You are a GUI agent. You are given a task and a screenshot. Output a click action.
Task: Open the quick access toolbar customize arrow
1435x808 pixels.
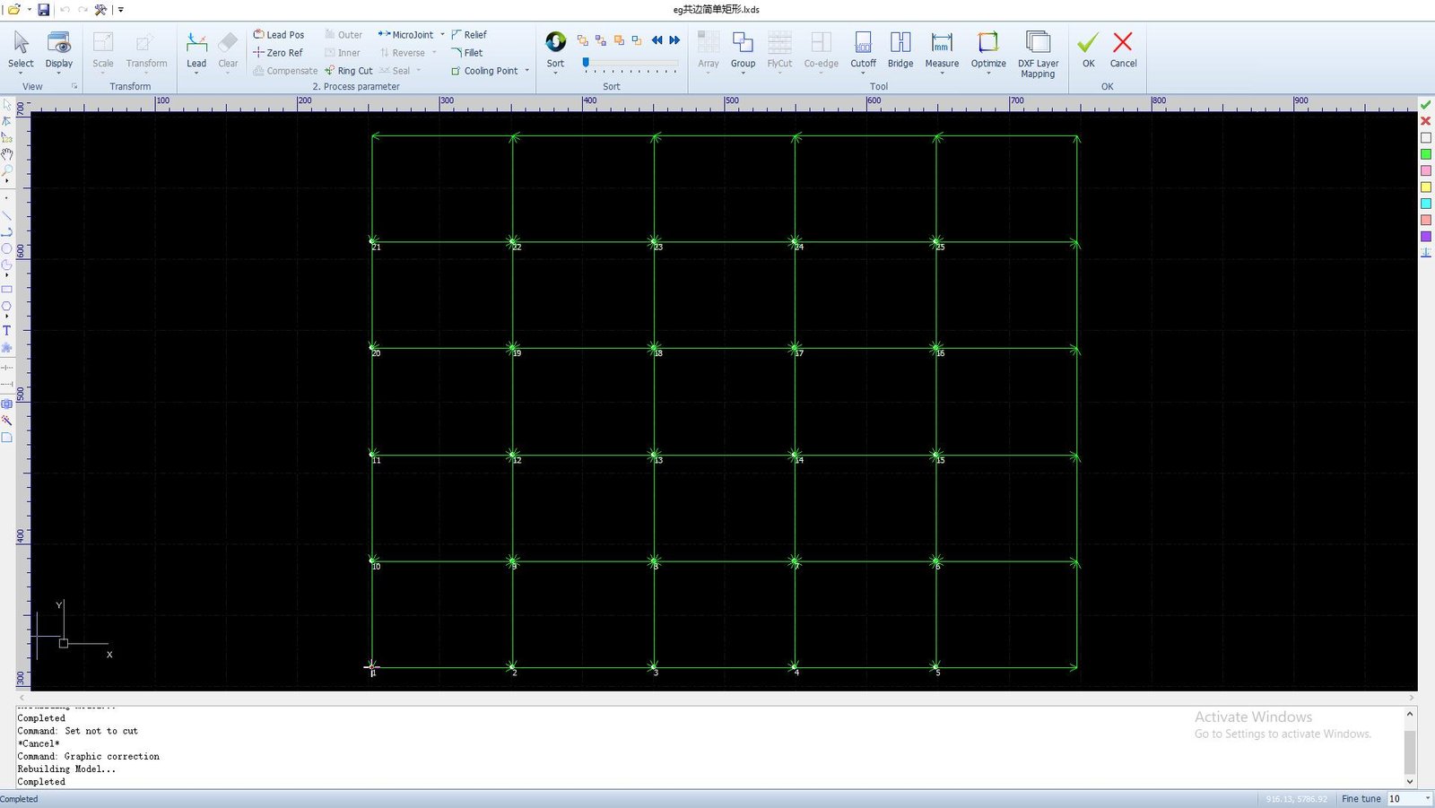pos(121,9)
